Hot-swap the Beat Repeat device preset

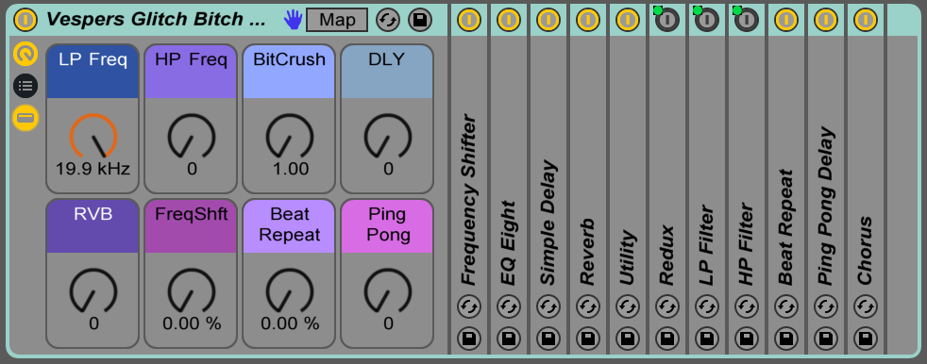point(785,307)
